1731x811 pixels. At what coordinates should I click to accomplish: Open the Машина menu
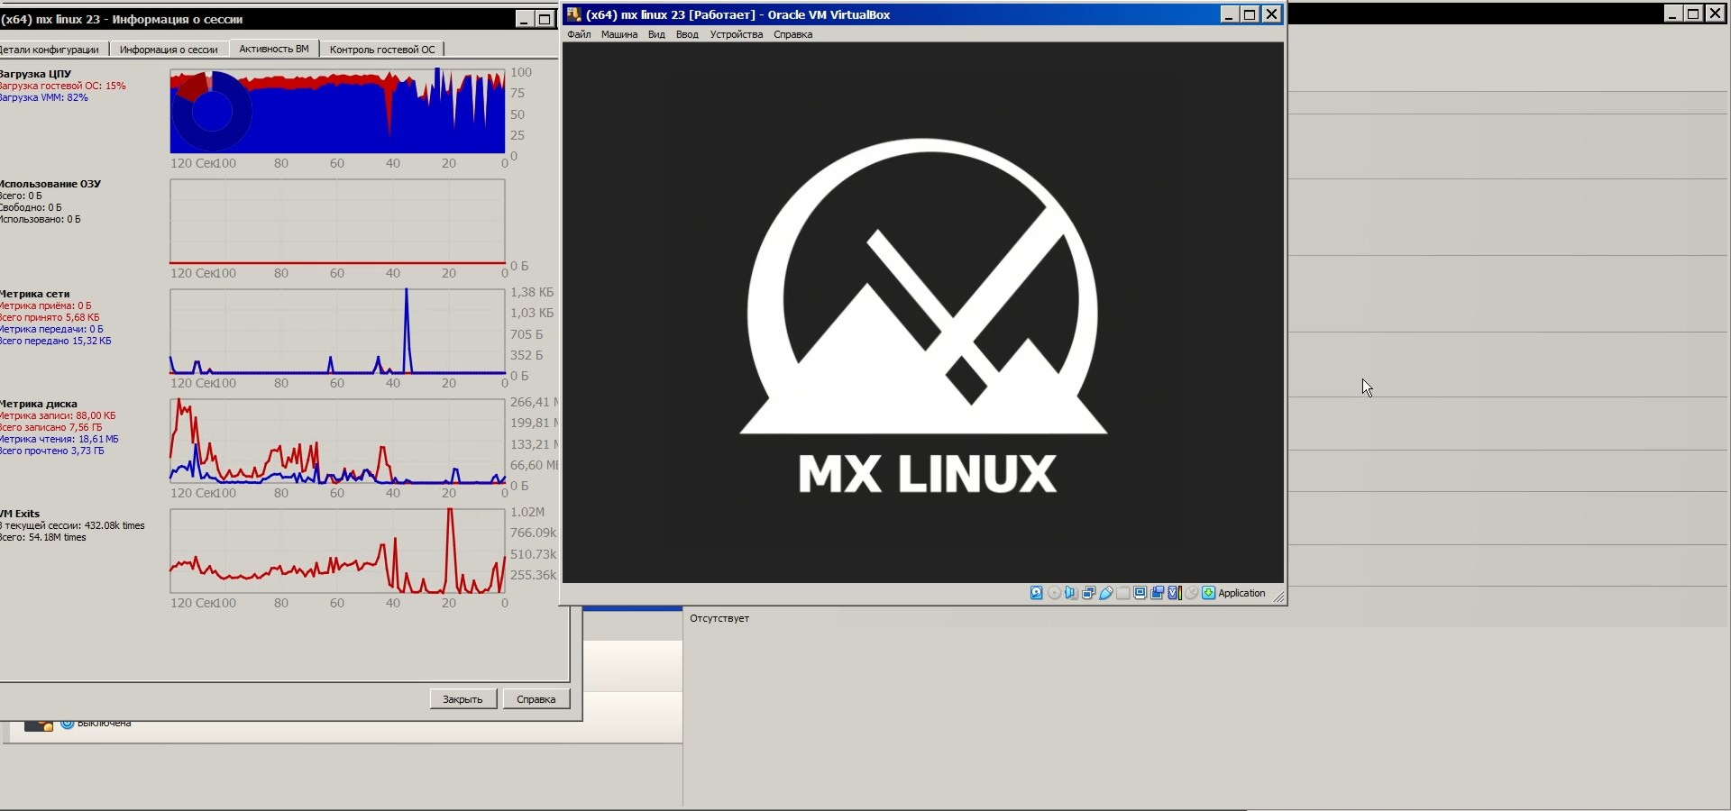619,34
